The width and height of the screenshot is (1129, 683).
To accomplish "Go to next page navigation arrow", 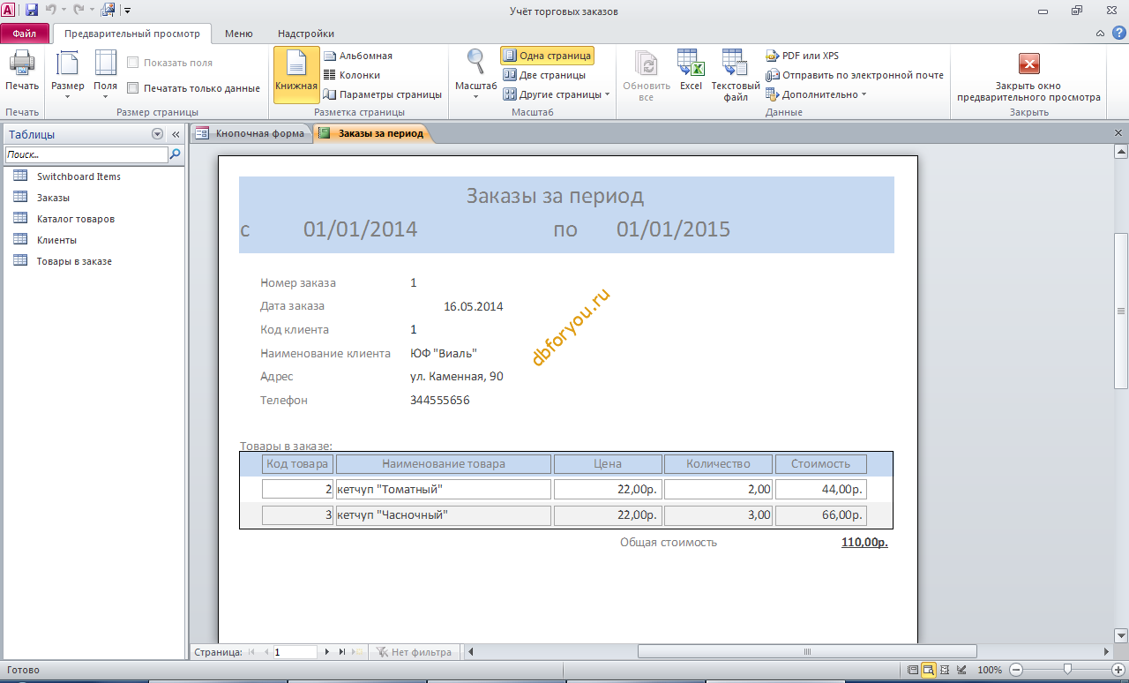I will tap(327, 652).
